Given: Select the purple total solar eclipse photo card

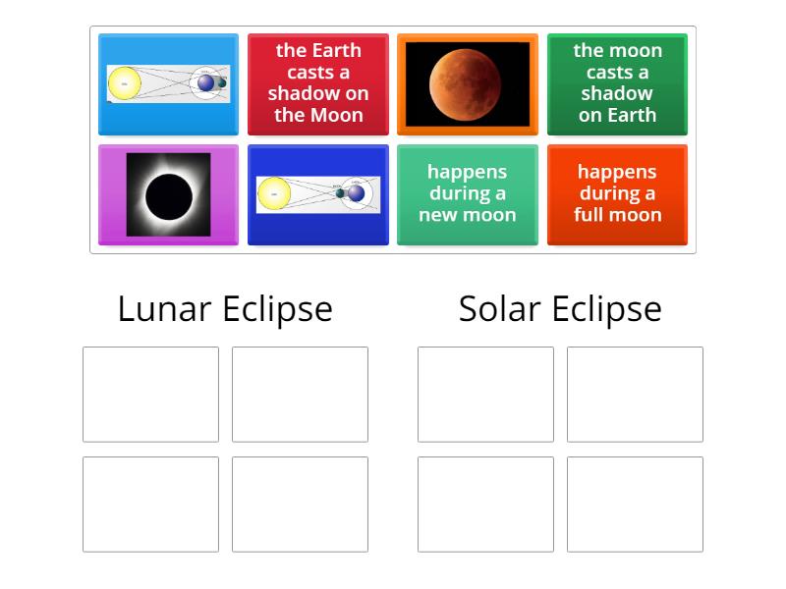Looking at the screenshot, I should click(x=168, y=194).
